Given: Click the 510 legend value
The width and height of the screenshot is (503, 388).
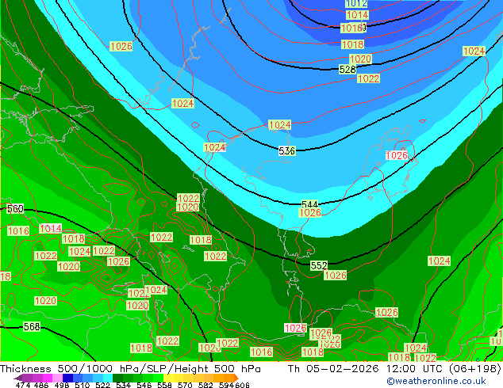Looking at the screenshot, I should pyautogui.click(x=83, y=385).
